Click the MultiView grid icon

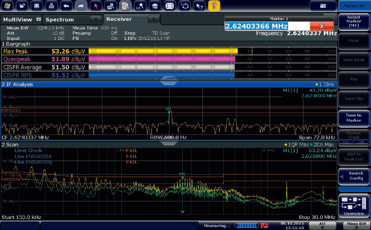38,19
